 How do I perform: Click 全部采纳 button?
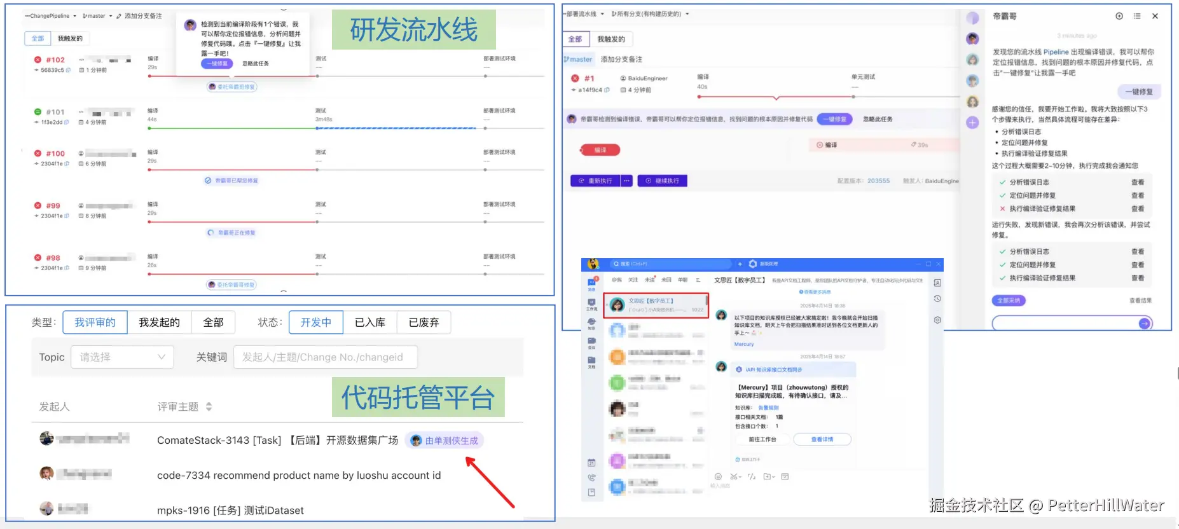pyautogui.click(x=1009, y=300)
